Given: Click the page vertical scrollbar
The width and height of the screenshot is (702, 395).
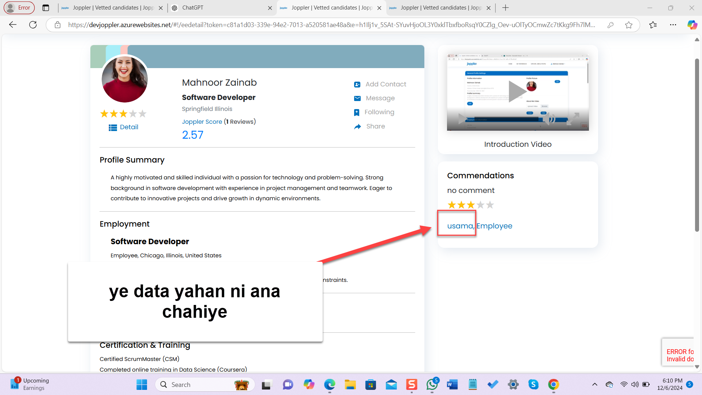Looking at the screenshot, I should [697, 145].
